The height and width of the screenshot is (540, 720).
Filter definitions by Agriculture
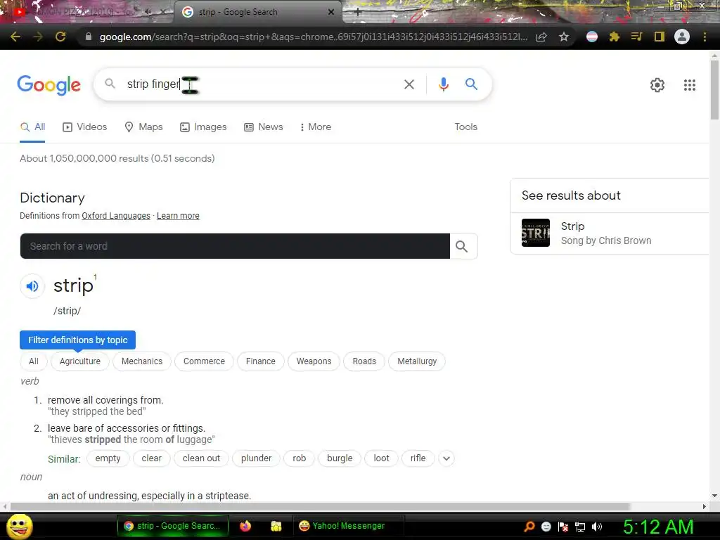pyautogui.click(x=80, y=361)
